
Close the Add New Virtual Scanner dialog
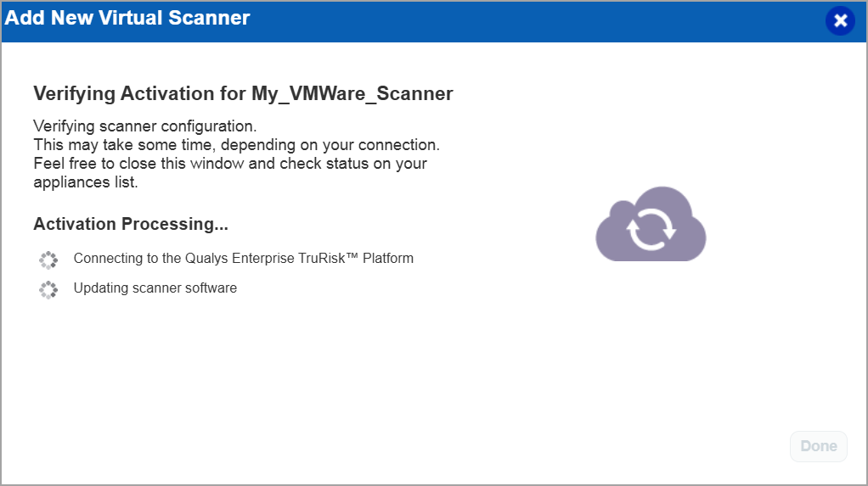pyautogui.click(x=840, y=21)
